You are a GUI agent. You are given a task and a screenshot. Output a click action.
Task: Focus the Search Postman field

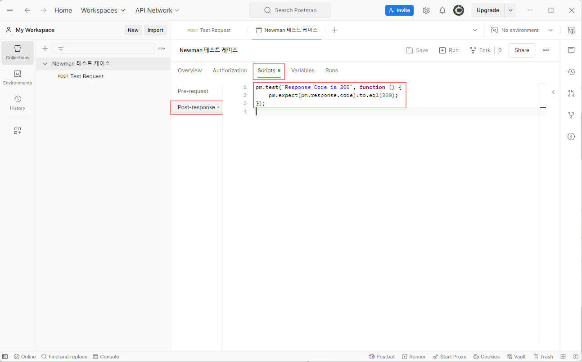point(290,10)
